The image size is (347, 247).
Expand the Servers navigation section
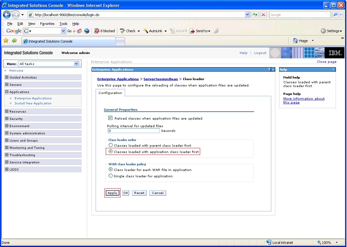[x=7, y=85]
